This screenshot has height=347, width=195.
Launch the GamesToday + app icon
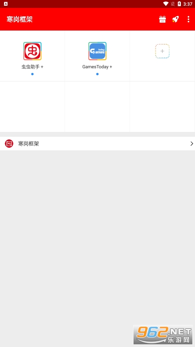point(97,51)
